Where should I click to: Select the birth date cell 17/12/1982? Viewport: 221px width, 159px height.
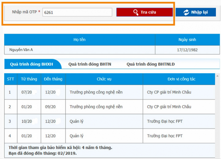[x=188, y=50]
